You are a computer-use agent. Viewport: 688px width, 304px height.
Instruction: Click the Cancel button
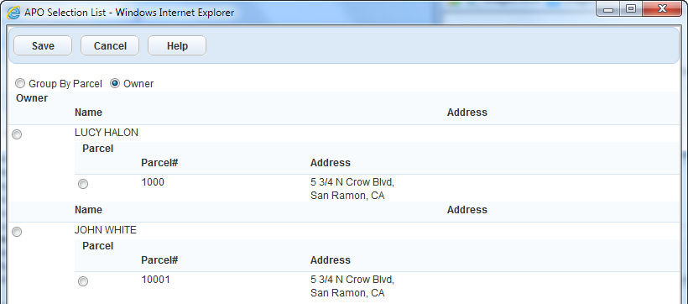tap(110, 45)
